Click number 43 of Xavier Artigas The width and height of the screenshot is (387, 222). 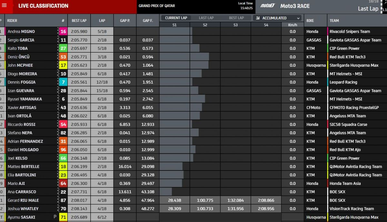coord(63,107)
